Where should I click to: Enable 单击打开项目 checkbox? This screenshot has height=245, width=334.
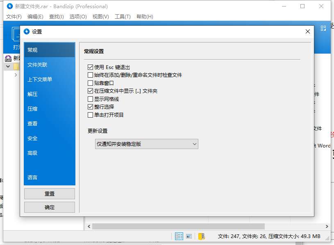91,115
